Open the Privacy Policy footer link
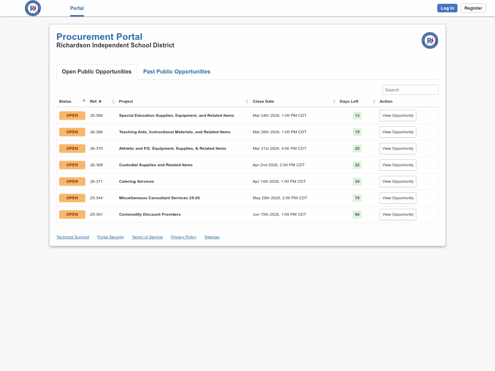 [183, 237]
